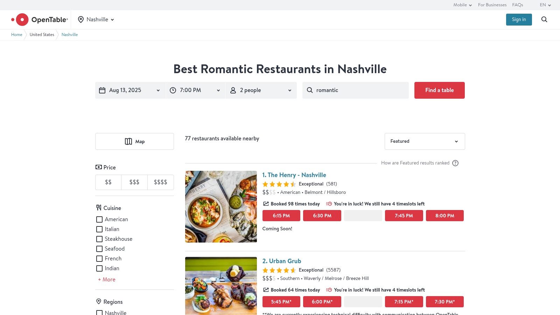Check the Steakhouse cuisine checkbox
The height and width of the screenshot is (315, 560).
[99, 239]
